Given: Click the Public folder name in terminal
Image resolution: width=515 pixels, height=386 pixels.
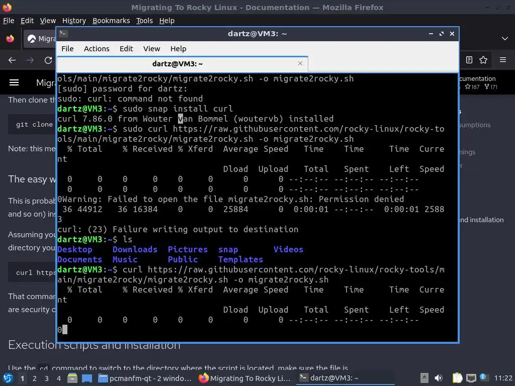Looking at the screenshot, I should [183, 260].
